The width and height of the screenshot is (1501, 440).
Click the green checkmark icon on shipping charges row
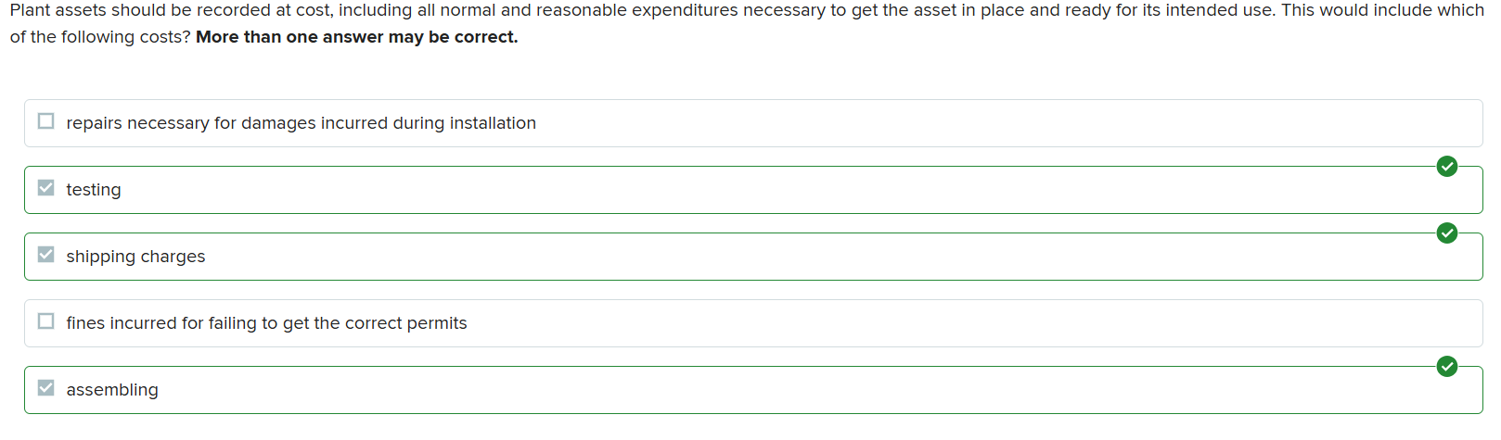pyautogui.click(x=1446, y=233)
